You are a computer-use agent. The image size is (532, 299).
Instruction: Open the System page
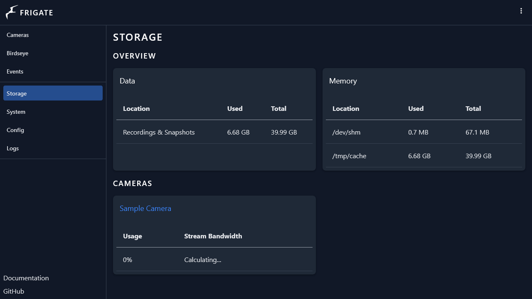point(16,112)
